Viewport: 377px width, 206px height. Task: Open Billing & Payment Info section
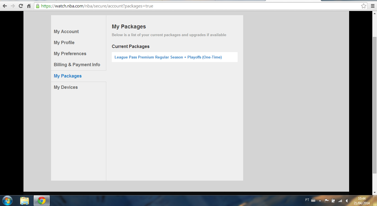tap(77, 65)
